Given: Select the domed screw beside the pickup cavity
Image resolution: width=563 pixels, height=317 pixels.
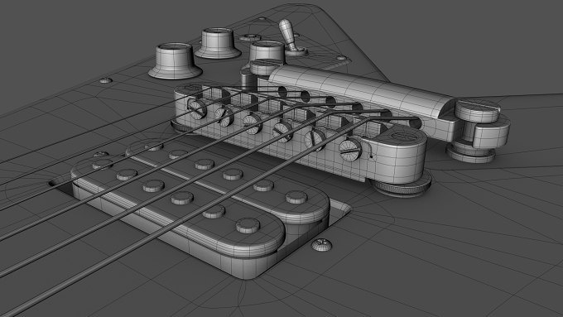Looking at the screenshot, I should [x=321, y=245].
